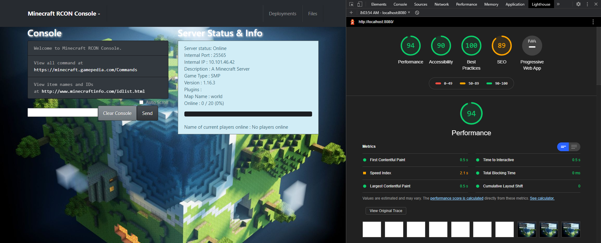Viewport: 601px width, 243px height.
Task: Toggle the device toolbar icon in DevTools
Action: 360,4
